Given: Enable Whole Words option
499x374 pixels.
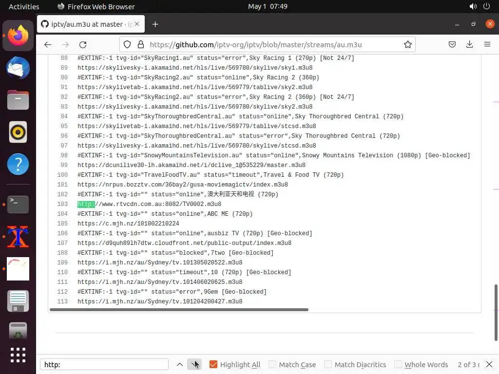Looking at the screenshot, I should (398, 364).
